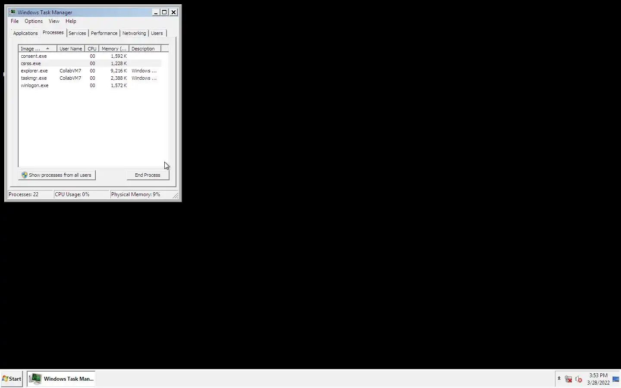
Task: Click the system clock 3:53 PM
Action: tap(598, 375)
